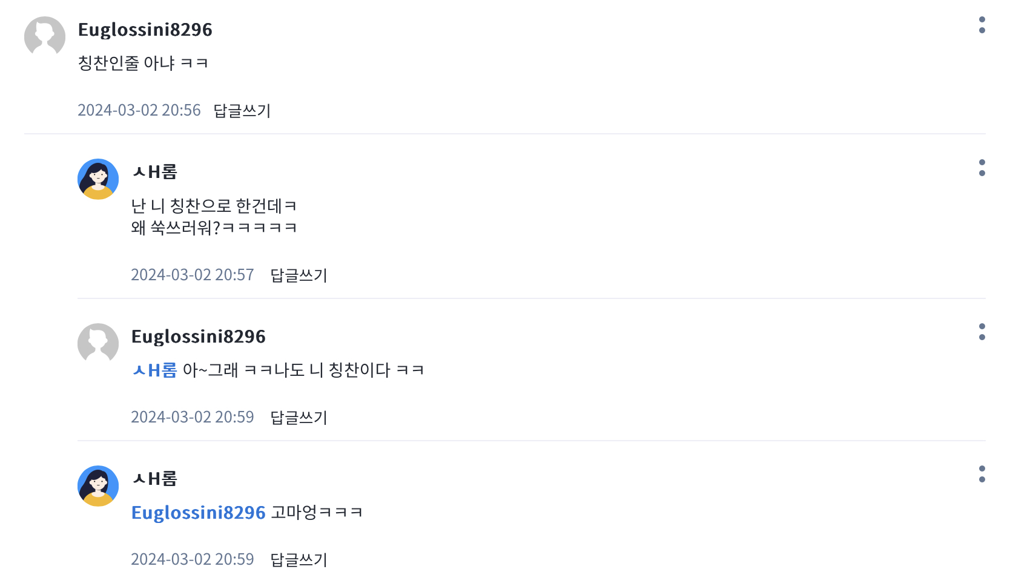Select the Euglossini8296 username above the "아~그래" reply
The height and width of the screenshot is (572, 1010).
[199, 337]
